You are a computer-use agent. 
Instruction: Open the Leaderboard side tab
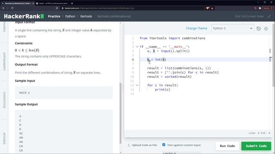4,62
